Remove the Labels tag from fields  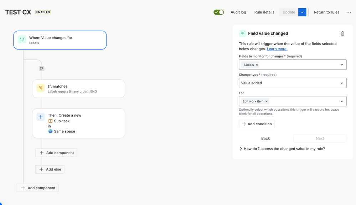257,65
